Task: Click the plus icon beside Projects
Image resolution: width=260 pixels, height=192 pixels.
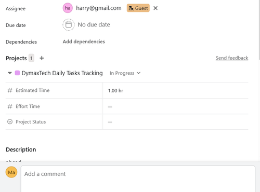Action: [42, 58]
